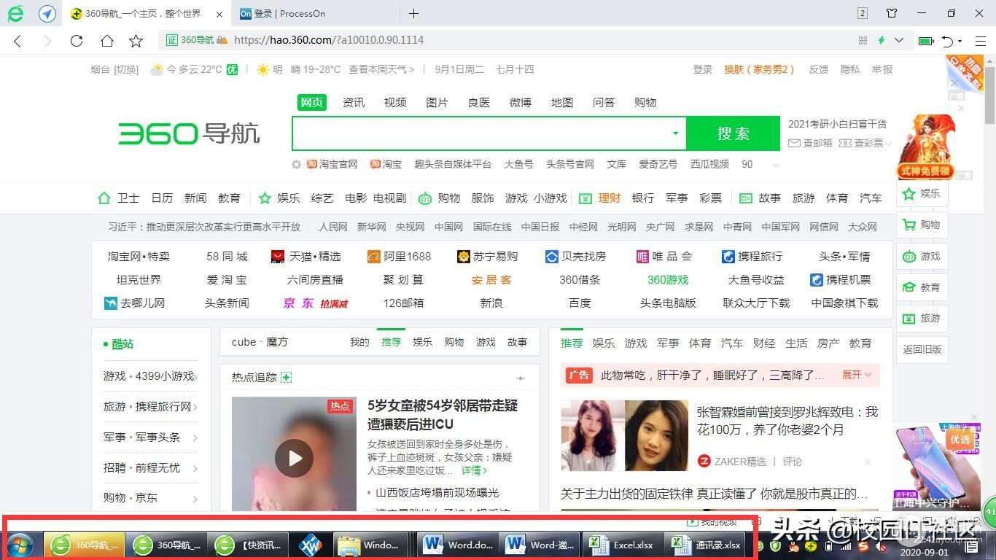Screen dimensions: 996x560
Task: Open a new browser tab
Action: (x=413, y=13)
